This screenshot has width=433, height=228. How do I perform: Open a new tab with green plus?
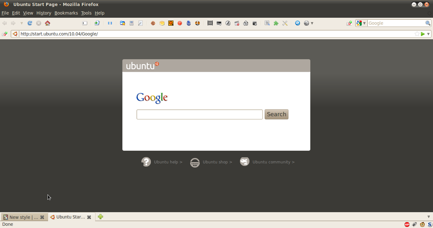click(100, 217)
